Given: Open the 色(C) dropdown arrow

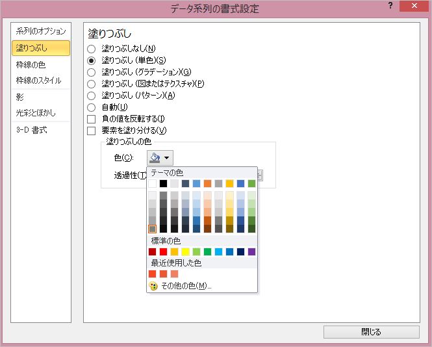Looking at the screenshot, I should pos(167,158).
